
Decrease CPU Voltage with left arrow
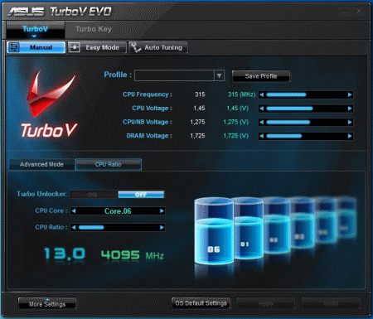click(x=262, y=109)
